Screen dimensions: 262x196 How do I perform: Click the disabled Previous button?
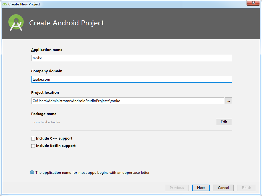tap(177, 188)
